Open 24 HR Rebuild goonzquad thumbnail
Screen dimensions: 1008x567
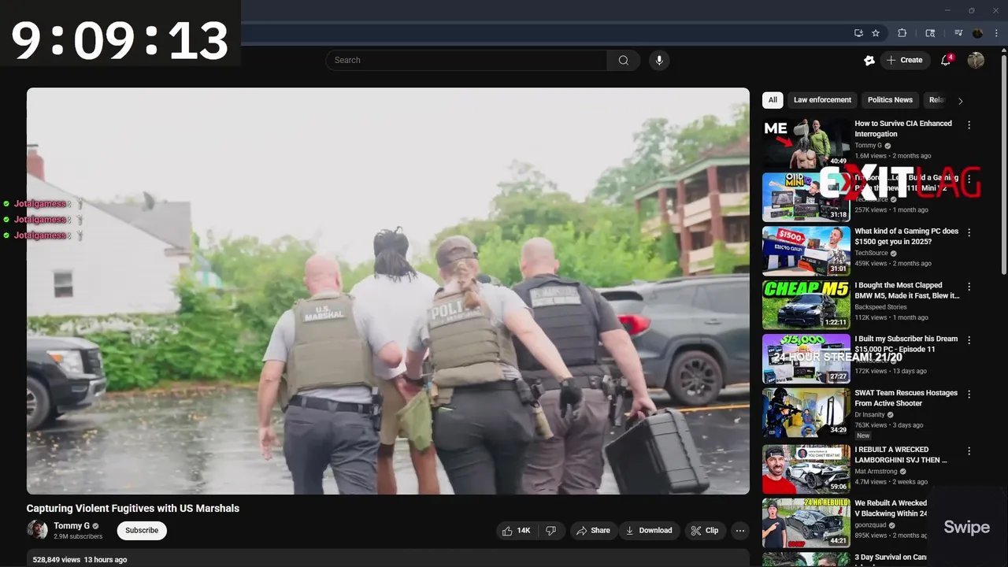click(806, 523)
